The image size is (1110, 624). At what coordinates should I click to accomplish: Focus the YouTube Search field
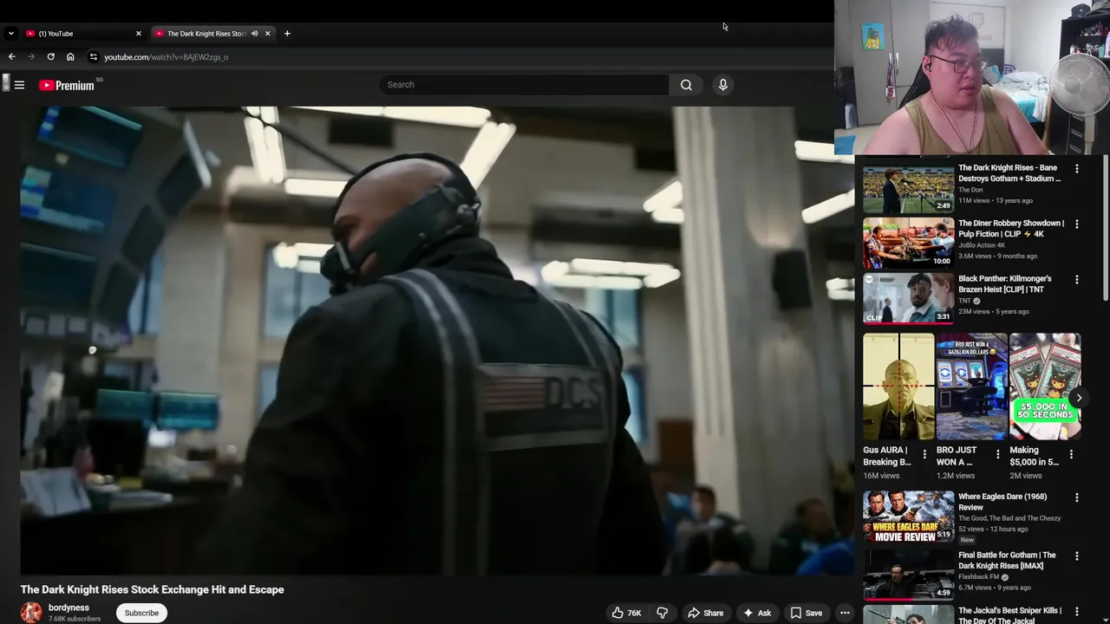tap(524, 85)
